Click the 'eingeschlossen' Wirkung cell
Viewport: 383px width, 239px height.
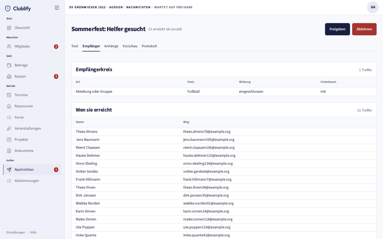point(251,91)
